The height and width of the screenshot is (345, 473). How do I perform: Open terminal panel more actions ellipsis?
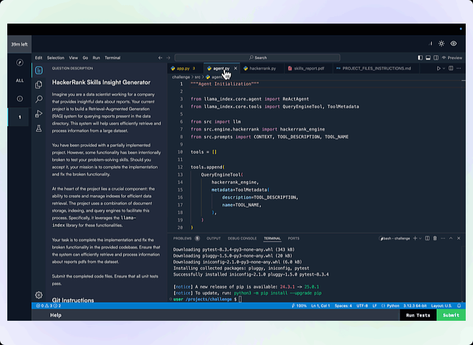tap(443, 238)
